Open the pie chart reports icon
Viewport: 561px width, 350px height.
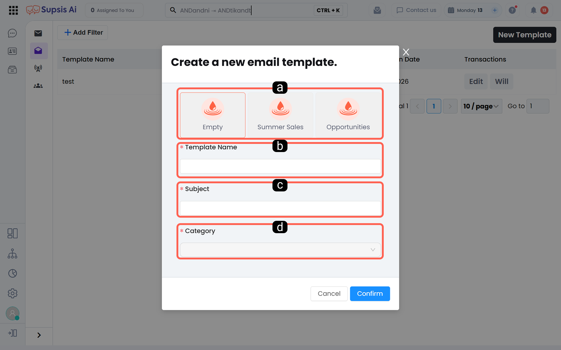coord(12,273)
